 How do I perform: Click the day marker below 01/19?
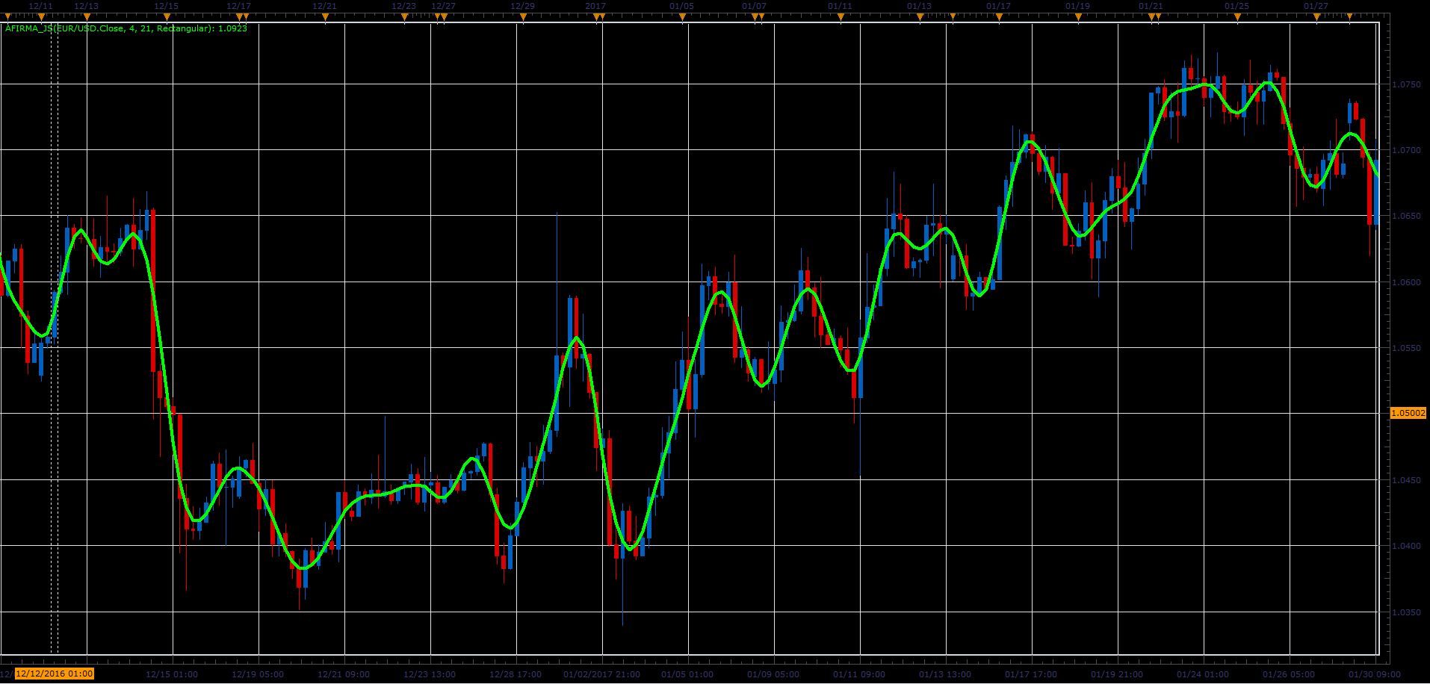click(x=1078, y=16)
